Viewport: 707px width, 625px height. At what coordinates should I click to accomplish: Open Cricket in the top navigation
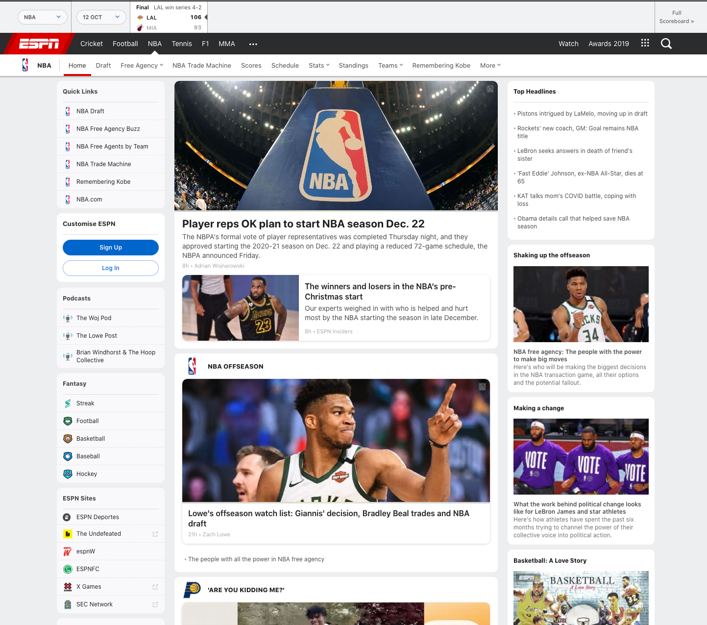92,44
